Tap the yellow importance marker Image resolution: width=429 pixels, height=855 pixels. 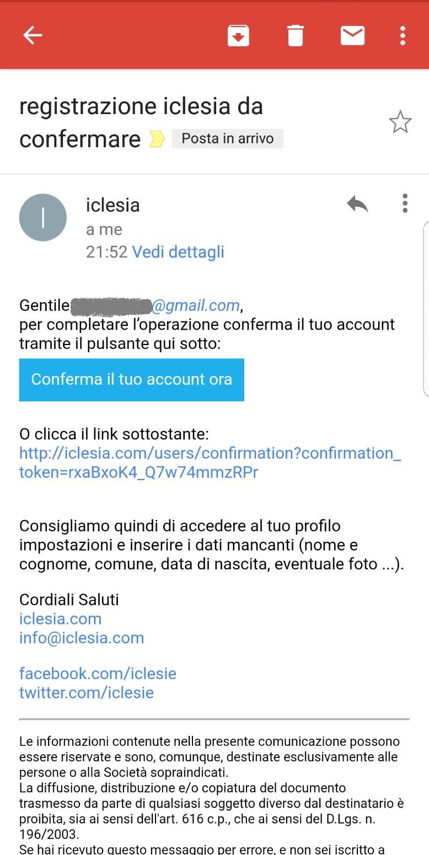point(157,139)
